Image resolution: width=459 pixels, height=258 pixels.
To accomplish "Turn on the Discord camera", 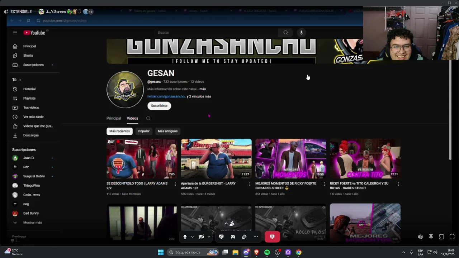I will tap(202, 237).
